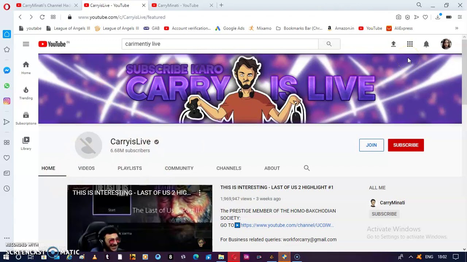Open a new browser tab
The height and width of the screenshot is (262, 467).
[221, 5]
